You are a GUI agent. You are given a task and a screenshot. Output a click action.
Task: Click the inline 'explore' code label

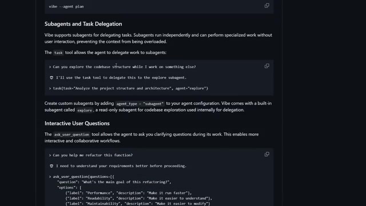pos(85,110)
